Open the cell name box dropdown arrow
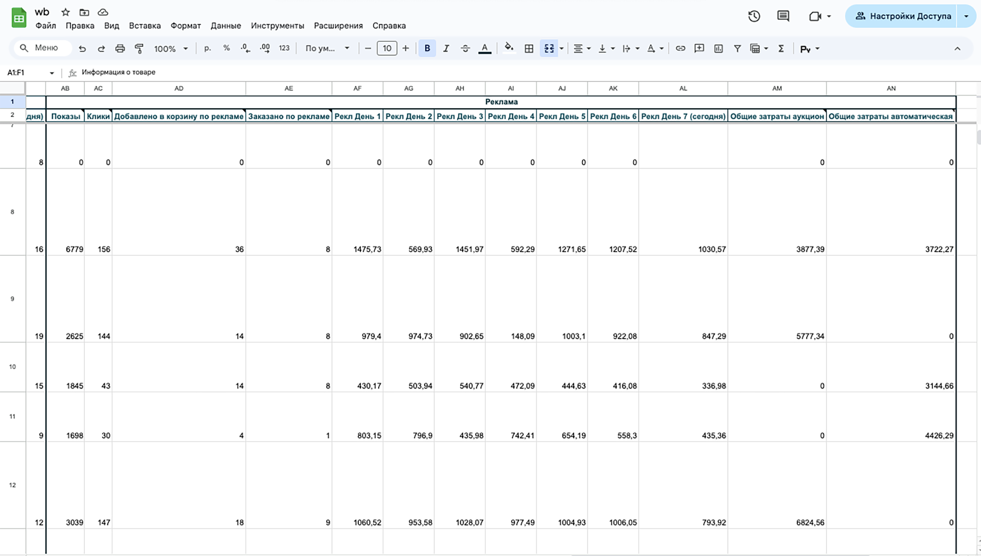981x556 pixels. coord(51,73)
